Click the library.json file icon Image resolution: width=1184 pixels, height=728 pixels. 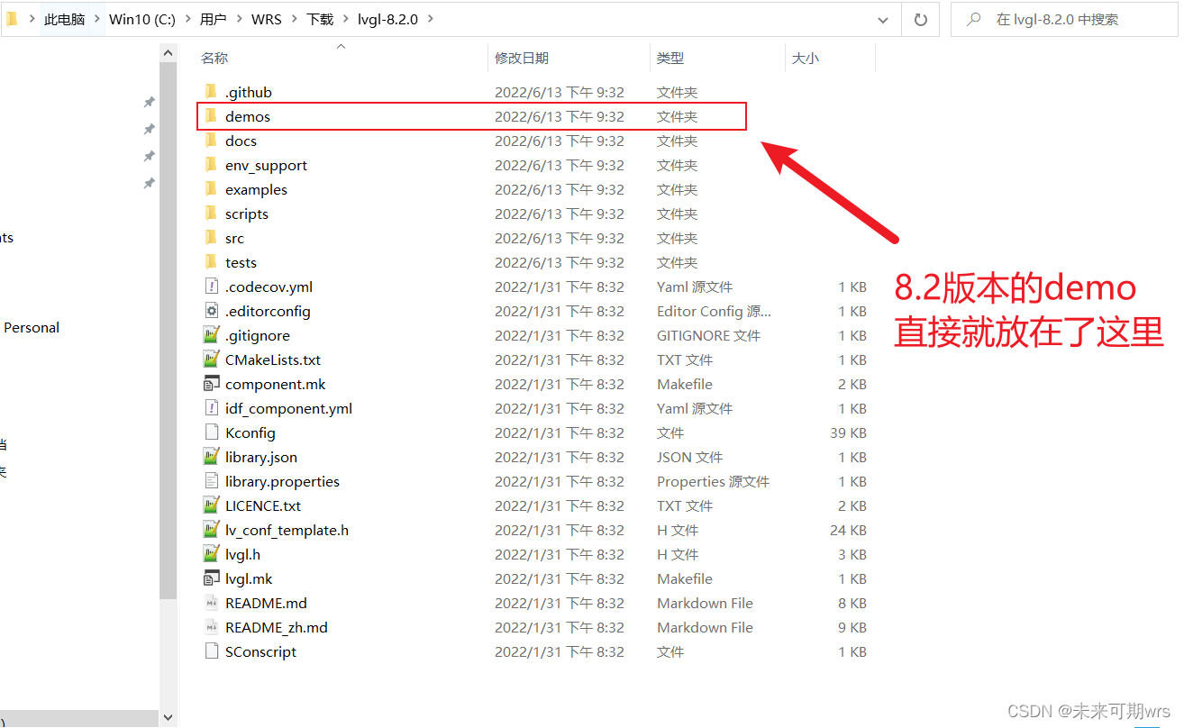pyautogui.click(x=211, y=457)
